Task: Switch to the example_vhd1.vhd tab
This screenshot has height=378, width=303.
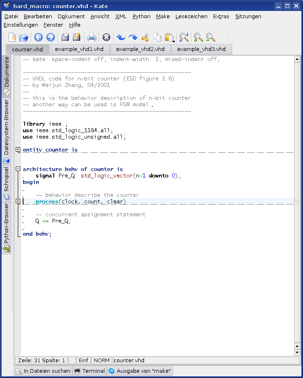Action: point(79,49)
